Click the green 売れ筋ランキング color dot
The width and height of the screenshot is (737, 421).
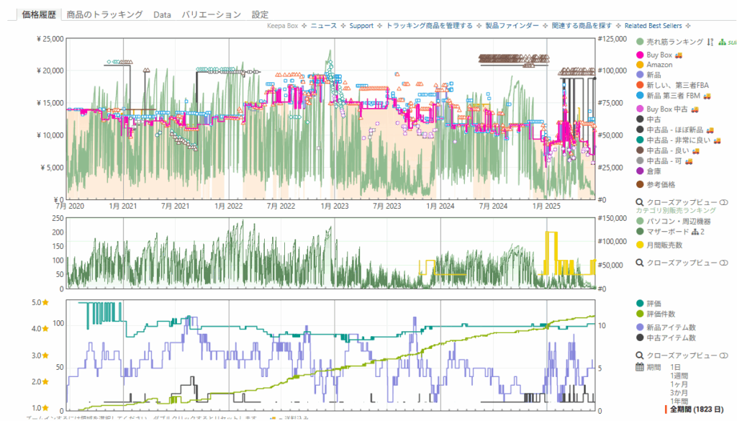(x=640, y=42)
